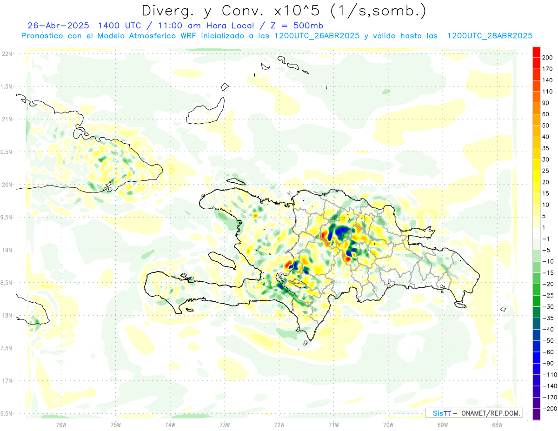Click the '-30' color scale value
Viewport: 558px width, 431px height.
[548, 307]
